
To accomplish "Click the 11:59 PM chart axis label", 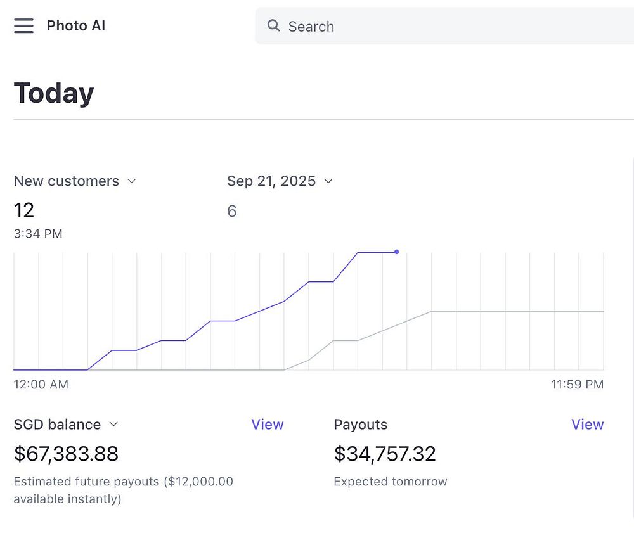I will [x=577, y=385].
